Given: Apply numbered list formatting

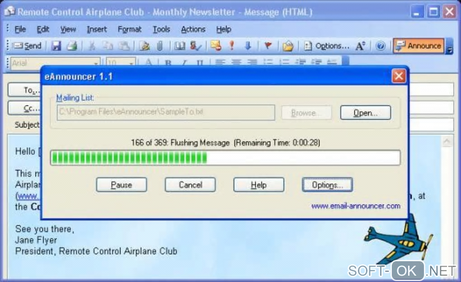Looking at the screenshot, I should tap(284, 62).
